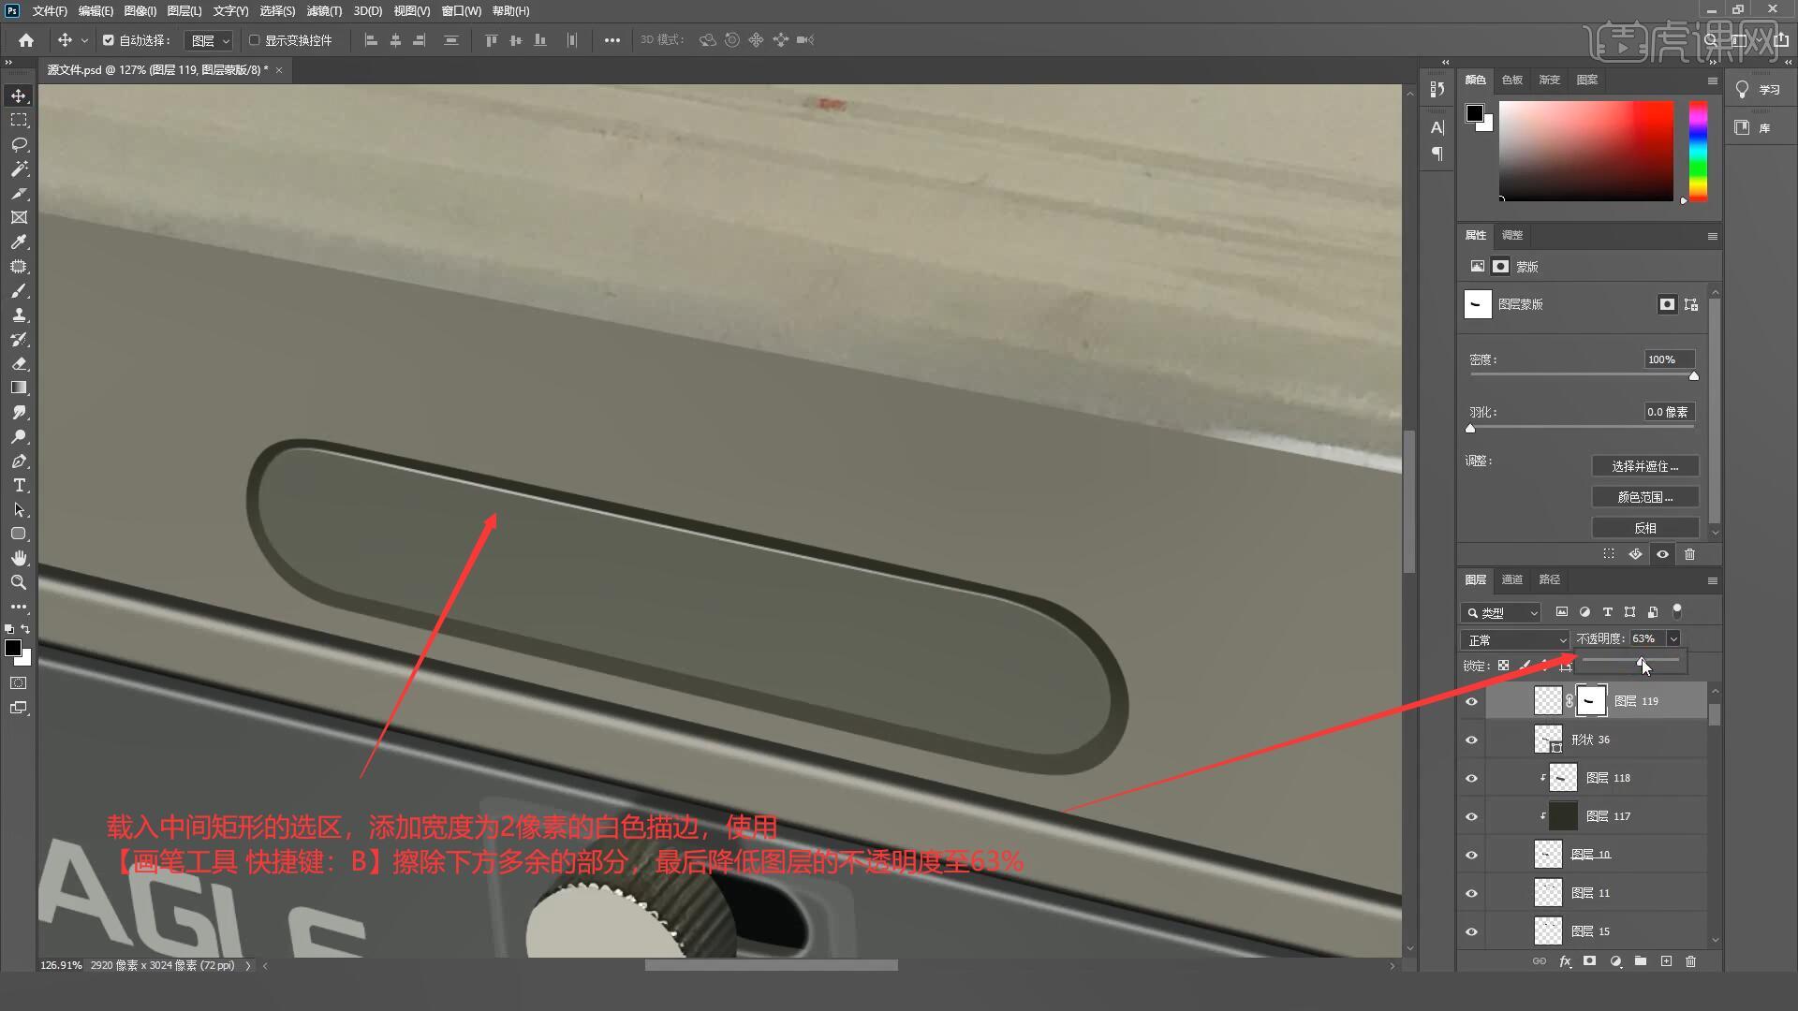Create a new layer icon
The height and width of the screenshot is (1011, 1798).
click(1666, 961)
